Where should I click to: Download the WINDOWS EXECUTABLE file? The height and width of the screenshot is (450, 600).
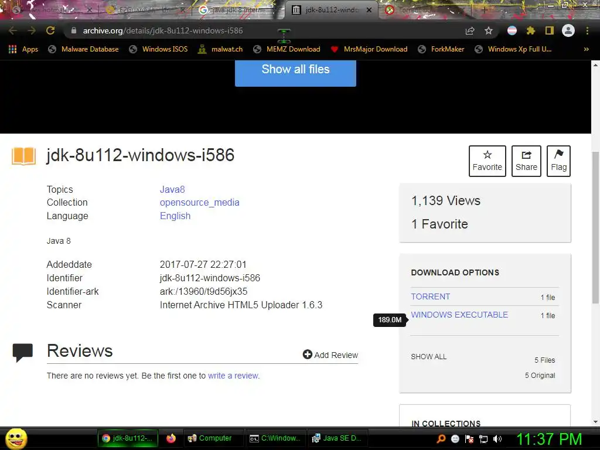tap(459, 315)
